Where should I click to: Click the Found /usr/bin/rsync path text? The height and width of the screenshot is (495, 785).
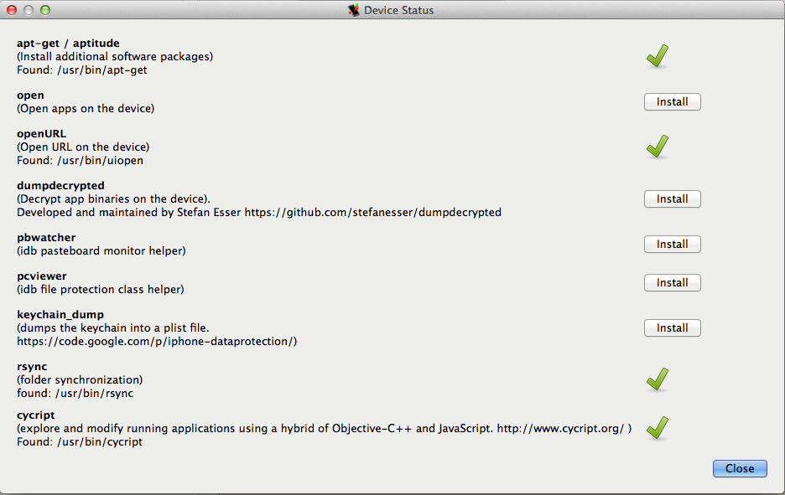75,394
